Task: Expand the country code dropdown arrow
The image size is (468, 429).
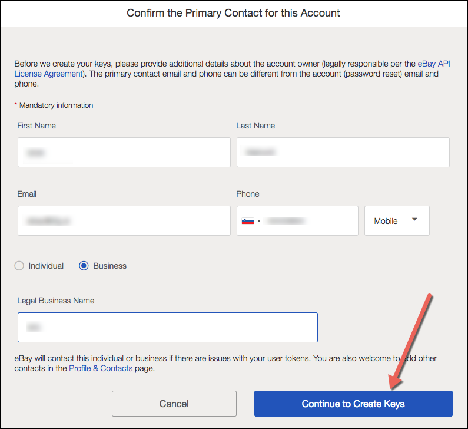Action: 259,221
